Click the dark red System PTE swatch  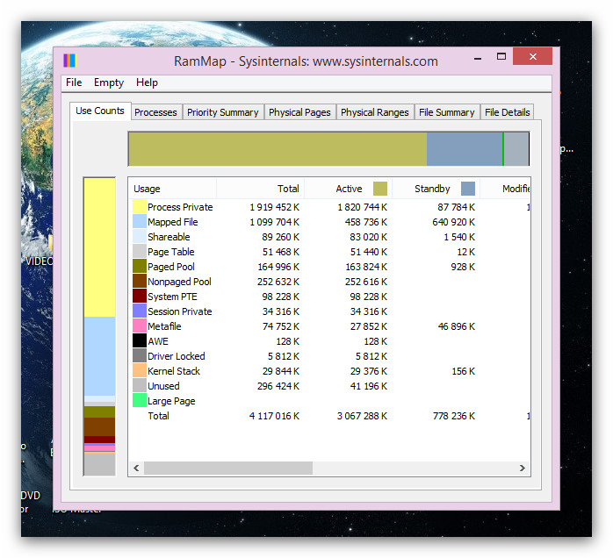(140, 296)
